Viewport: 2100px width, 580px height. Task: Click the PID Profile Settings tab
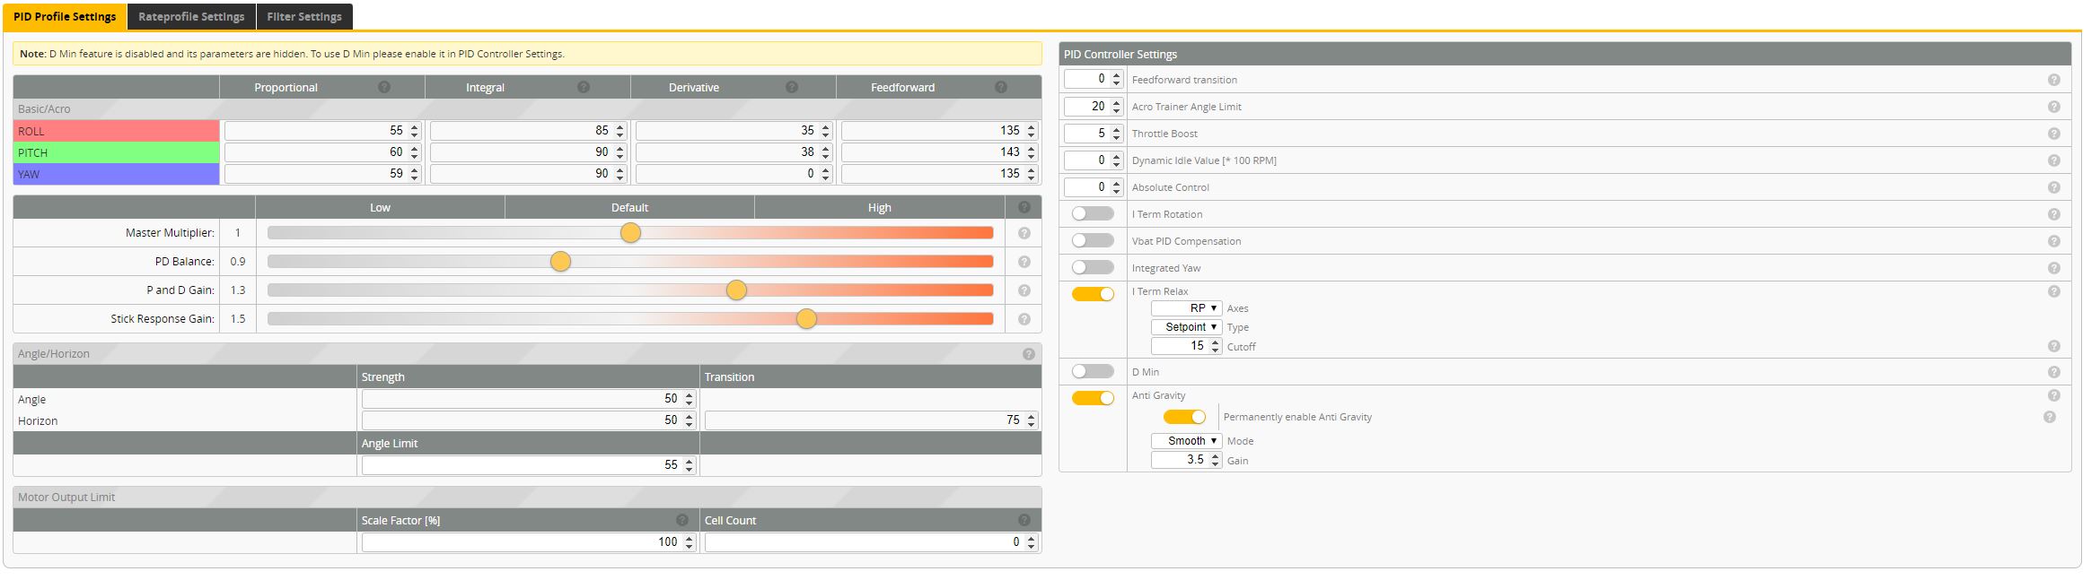[65, 16]
